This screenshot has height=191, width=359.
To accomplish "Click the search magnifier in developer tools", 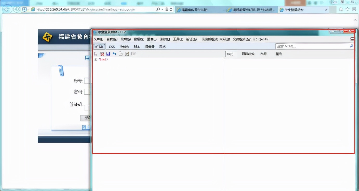I will pyautogui.click(x=351, y=46).
